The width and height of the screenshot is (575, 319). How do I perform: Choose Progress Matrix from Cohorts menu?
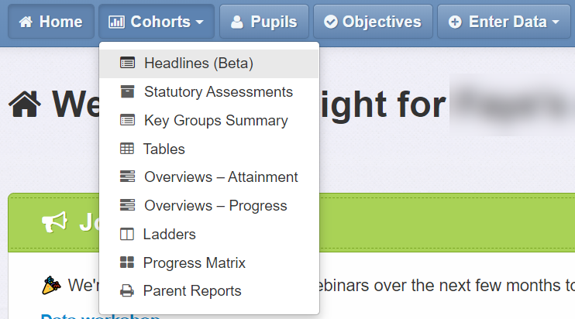pos(209,262)
